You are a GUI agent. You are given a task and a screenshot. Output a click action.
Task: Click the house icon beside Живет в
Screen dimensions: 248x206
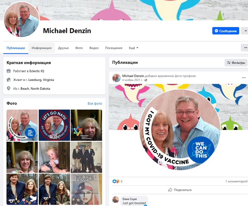pyautogui.click(x=9, y=80)
